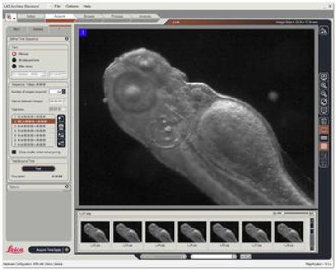
Task: Toggle the shutter checkbox below the sequence list
Action: (14, 152)
